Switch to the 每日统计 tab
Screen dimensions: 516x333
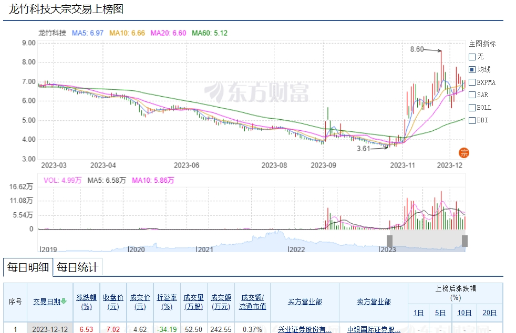(77, 267)
